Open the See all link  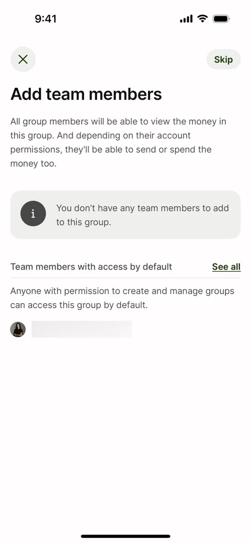(x=226, y=267)
